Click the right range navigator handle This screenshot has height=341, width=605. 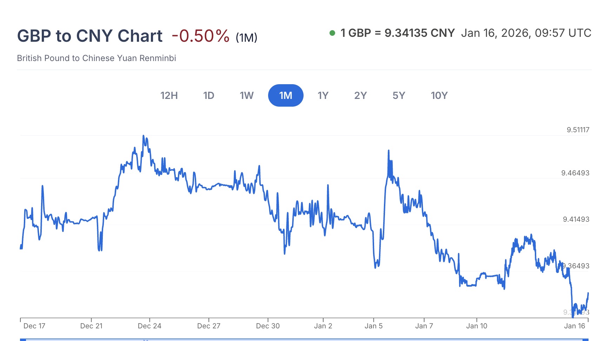(x=585, y=339)
